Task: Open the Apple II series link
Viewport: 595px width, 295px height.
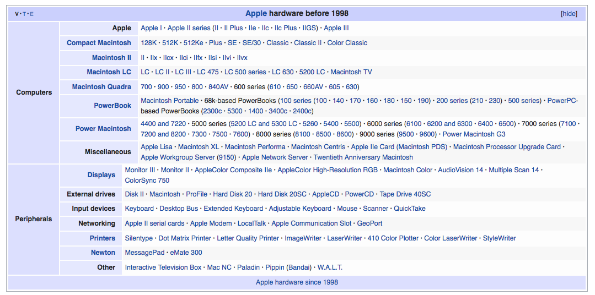Action: coord(189,28)
